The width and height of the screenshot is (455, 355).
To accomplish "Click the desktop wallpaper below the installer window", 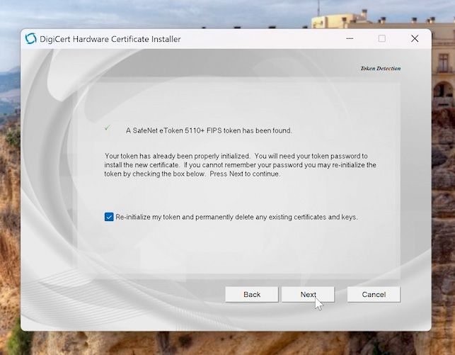I will 226,344.
